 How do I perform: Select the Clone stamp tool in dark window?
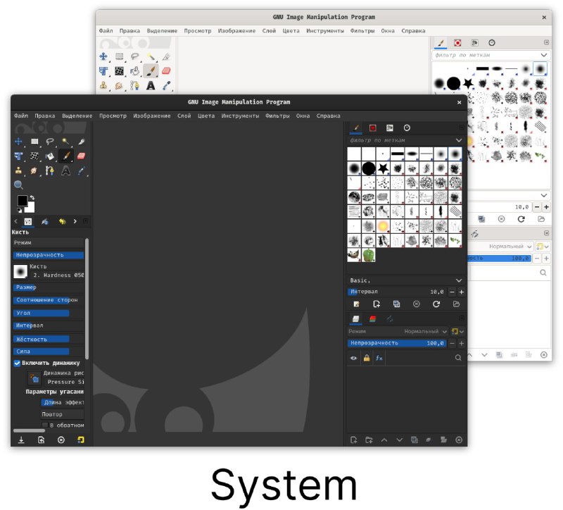tap(18, 170)
